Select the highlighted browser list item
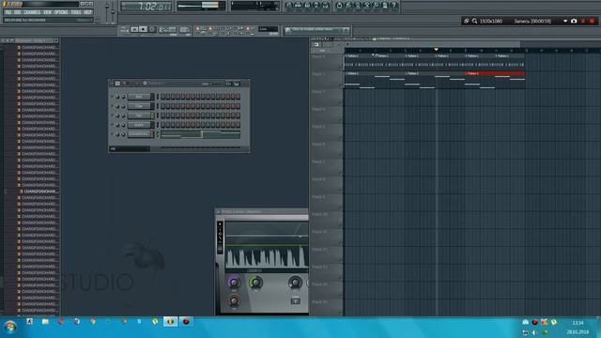Image resolution: width=601 pixels, height=338 pixels. (39, 192)
